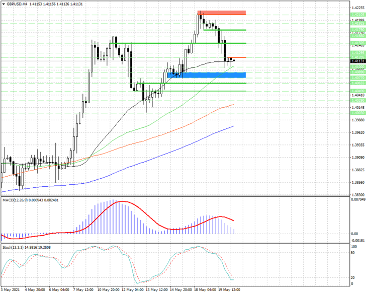The width and height of the screenshot is (367, 294).
Task: Click the MACD scale value 0.007049
Action: (x=358, y=199)
